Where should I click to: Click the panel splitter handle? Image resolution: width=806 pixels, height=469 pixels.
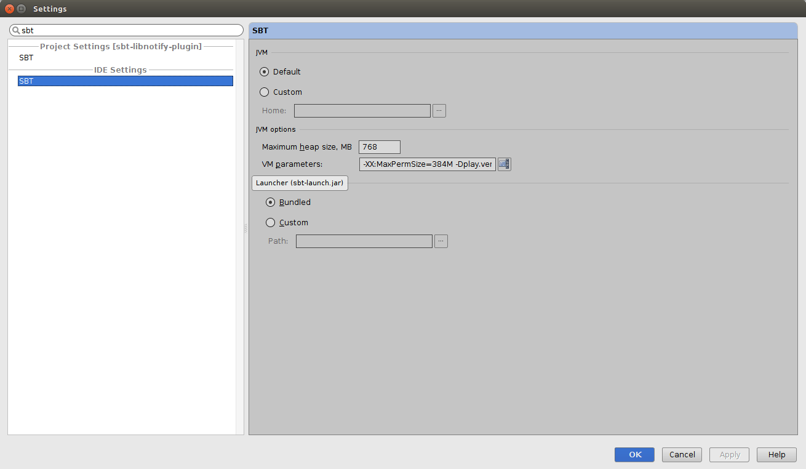pos(246,228)
